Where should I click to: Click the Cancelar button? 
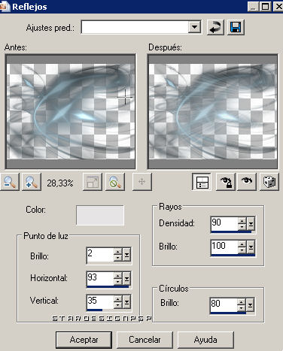point(145,340)
